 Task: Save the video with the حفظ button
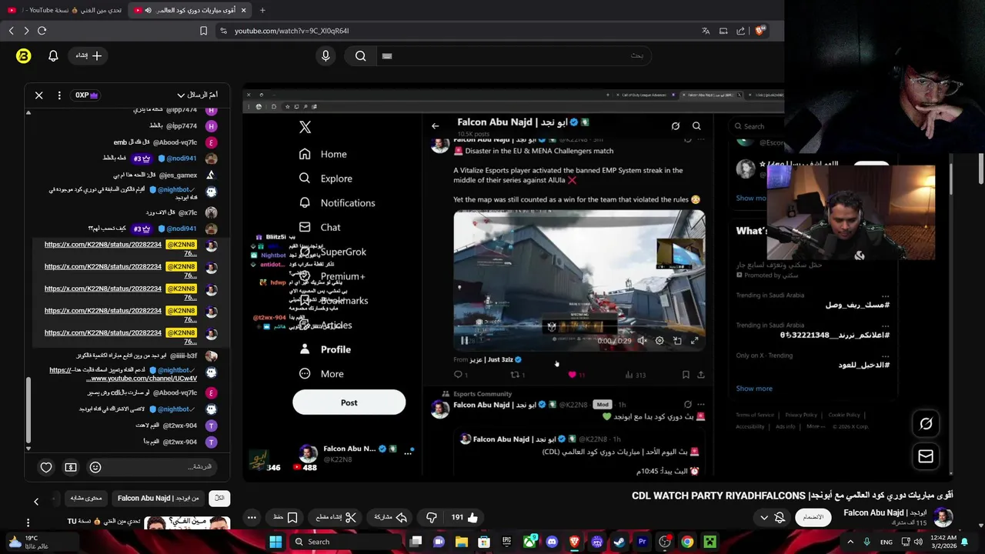click(285, 518)
